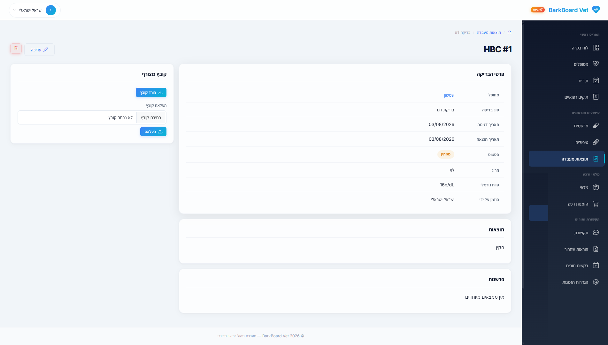
Task: Click אין ממצאים מיוחדים interpretation text
Action: (x=485, y=297)
